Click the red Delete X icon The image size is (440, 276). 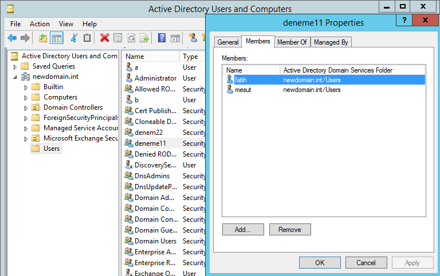[x=104, y=38]
